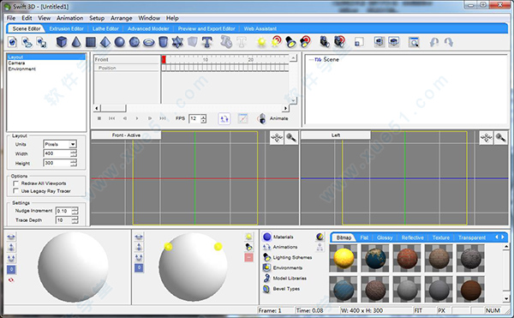The height and width of the screenshot is (318, 514).
Task: Open the Front - Active viewport selector
Action: (126, 135)
